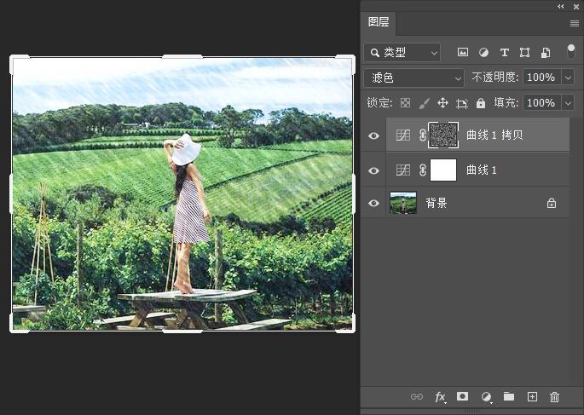The height and width of the screenshot is (415, 584).
Task: Filter layers by shape layer icon
Action: (524, 53)
